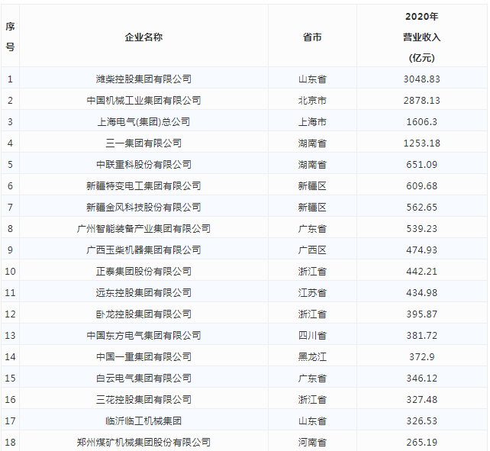The width and height of the screenshot is (490, 451).
Task: Click revenue value 434.98
Action: coord(421,292)
